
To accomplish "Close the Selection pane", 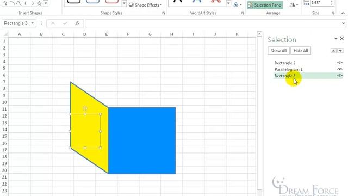I will coord(342,39).
